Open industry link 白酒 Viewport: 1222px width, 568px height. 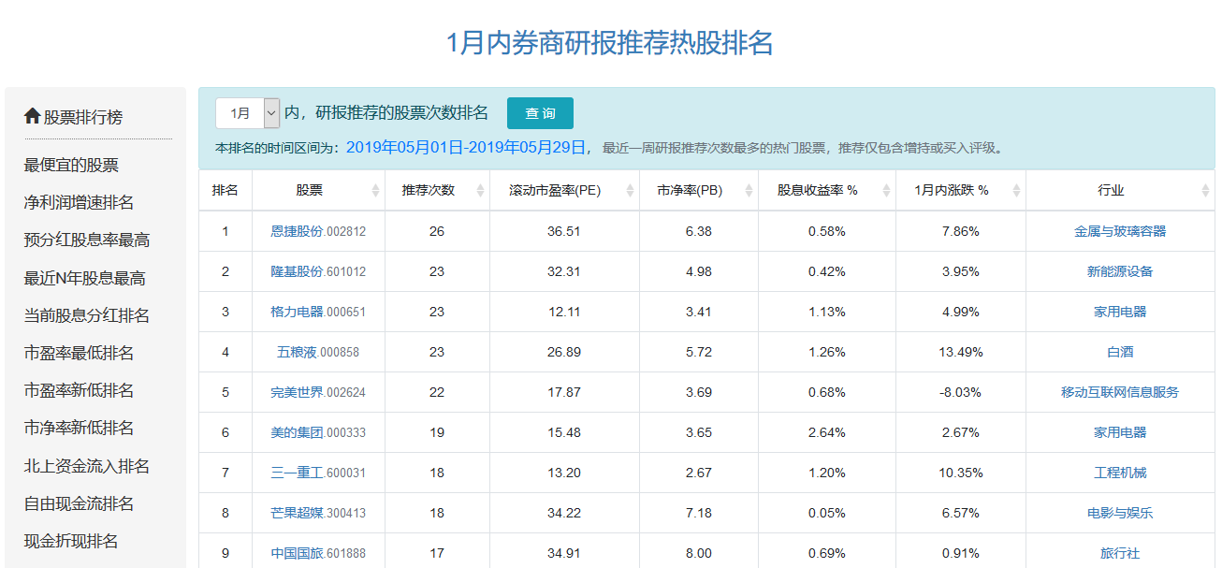(1120, 352)
